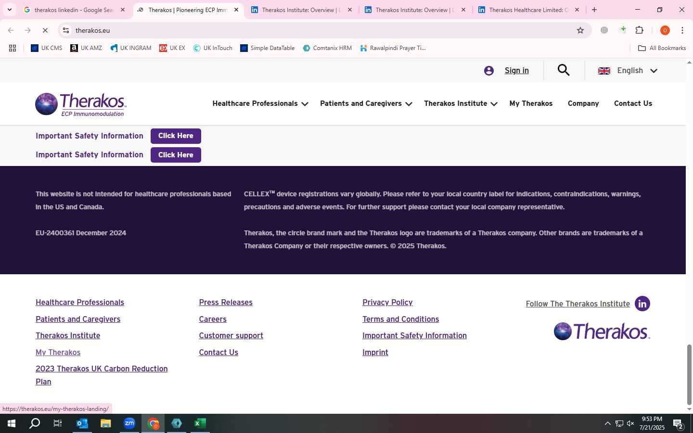
Task: Go back with the browser back arrow
Action: tap(11, 30)
